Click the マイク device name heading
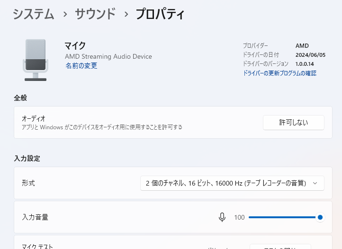Viewport: 342px width, 249px height. 75,46
